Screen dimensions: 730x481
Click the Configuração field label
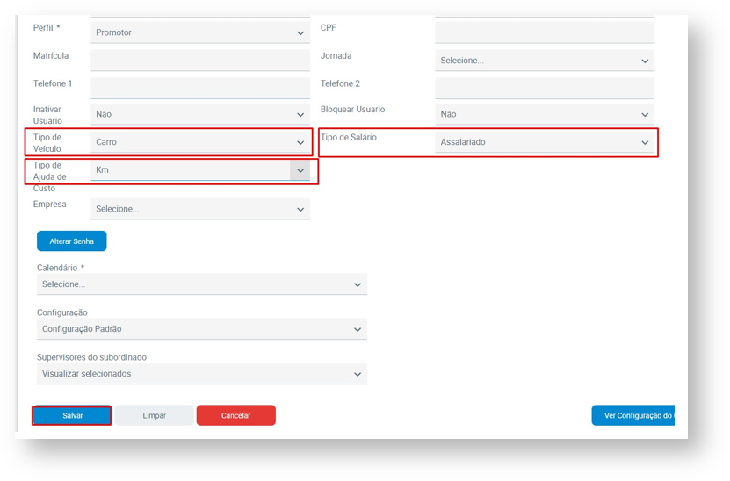click(62, 312)
